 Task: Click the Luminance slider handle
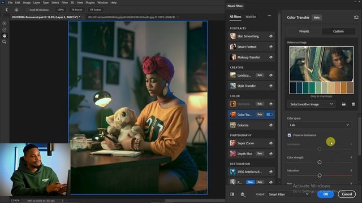coord(319,149)
